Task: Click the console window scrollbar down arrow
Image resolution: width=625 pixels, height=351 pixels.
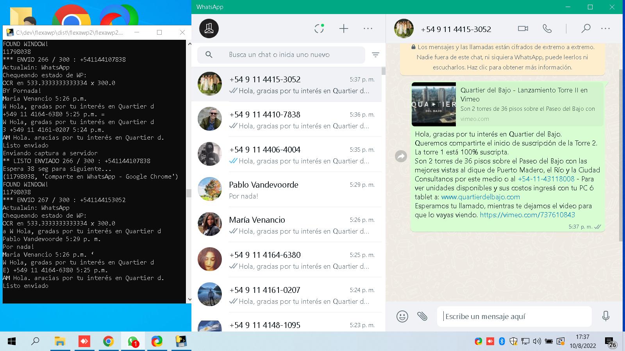Action: pos(189,300)
